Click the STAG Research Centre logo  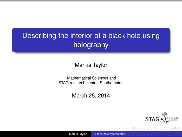pyautogui.click(x=162, y=118)
